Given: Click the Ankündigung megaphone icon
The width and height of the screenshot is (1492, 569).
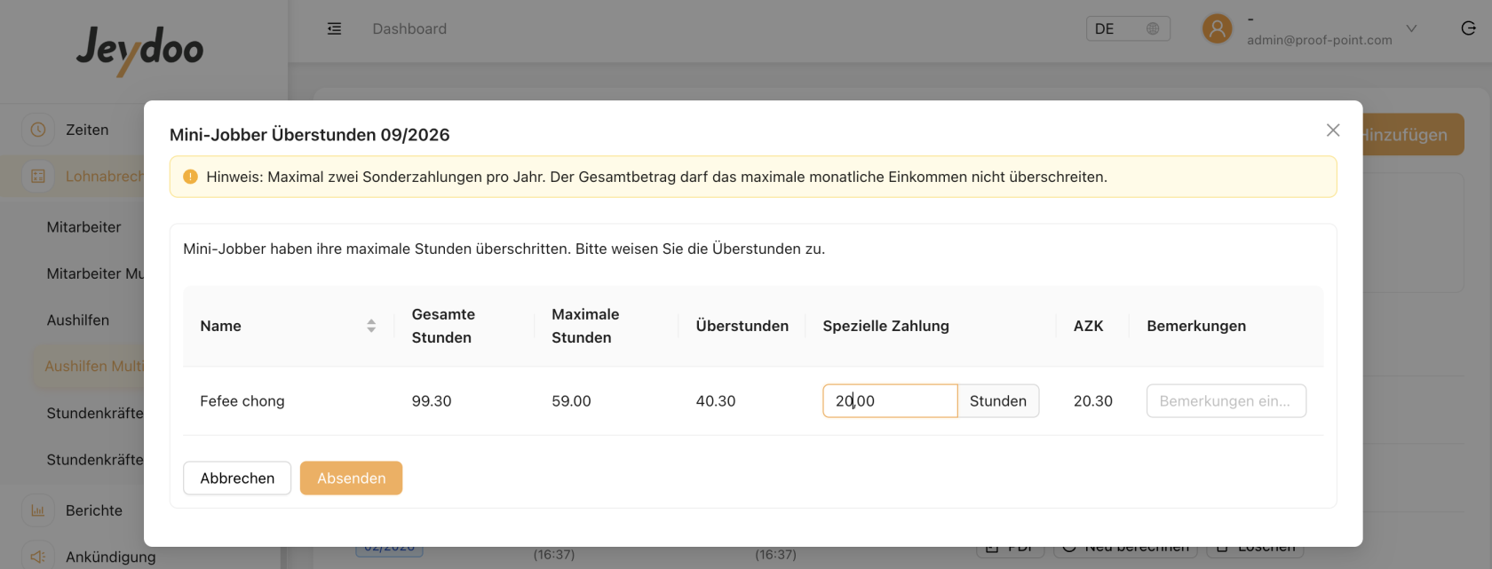Looking at the screenshot, I should (38, 557).
